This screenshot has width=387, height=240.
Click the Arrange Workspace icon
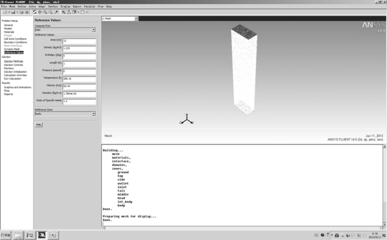(74, 12)
